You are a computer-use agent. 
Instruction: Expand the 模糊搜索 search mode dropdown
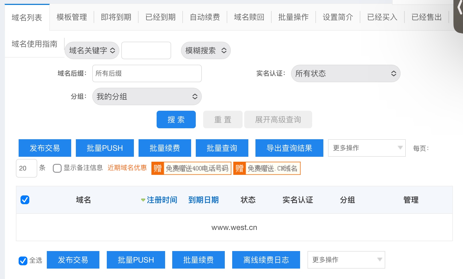[x=206, y=50]
